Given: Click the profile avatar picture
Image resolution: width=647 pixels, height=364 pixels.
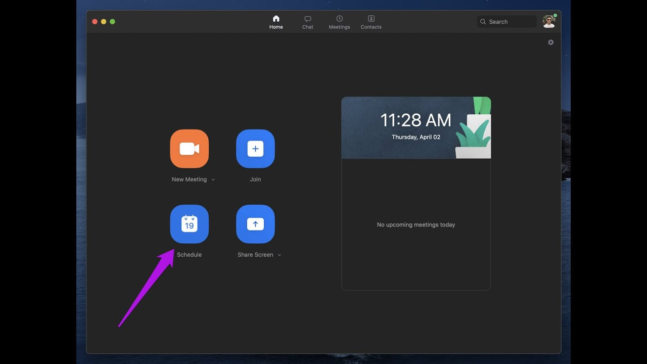Looking at the screenshot, I should 548,21.
